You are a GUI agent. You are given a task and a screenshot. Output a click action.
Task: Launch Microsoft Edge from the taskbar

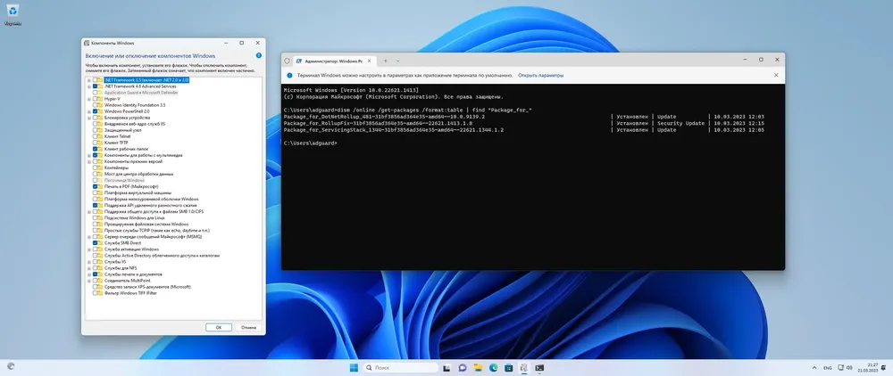[x=493, y=368]
